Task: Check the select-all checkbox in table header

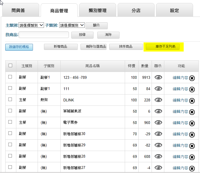Action: click(11, 66)
